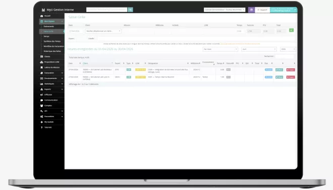Click blue button in 69000 Lyon row

click(x=268, y=77)
